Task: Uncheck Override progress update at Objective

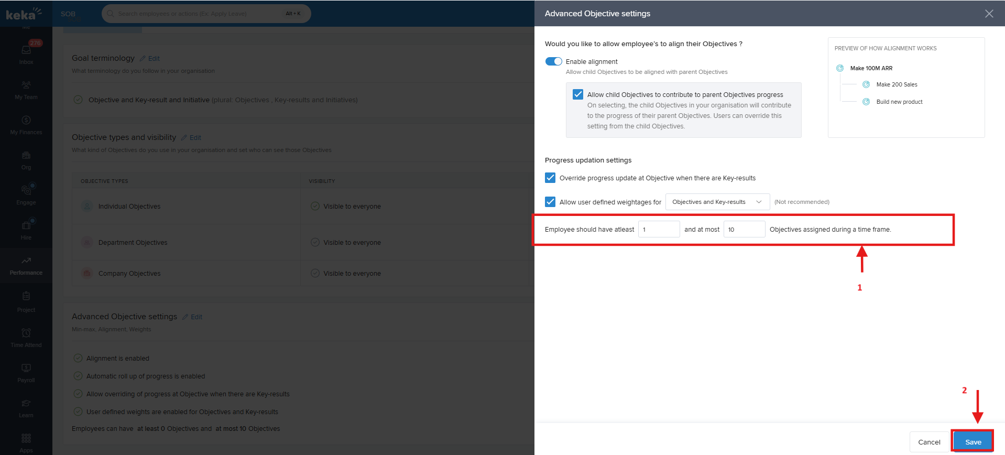Action: (x=550, y=178)
